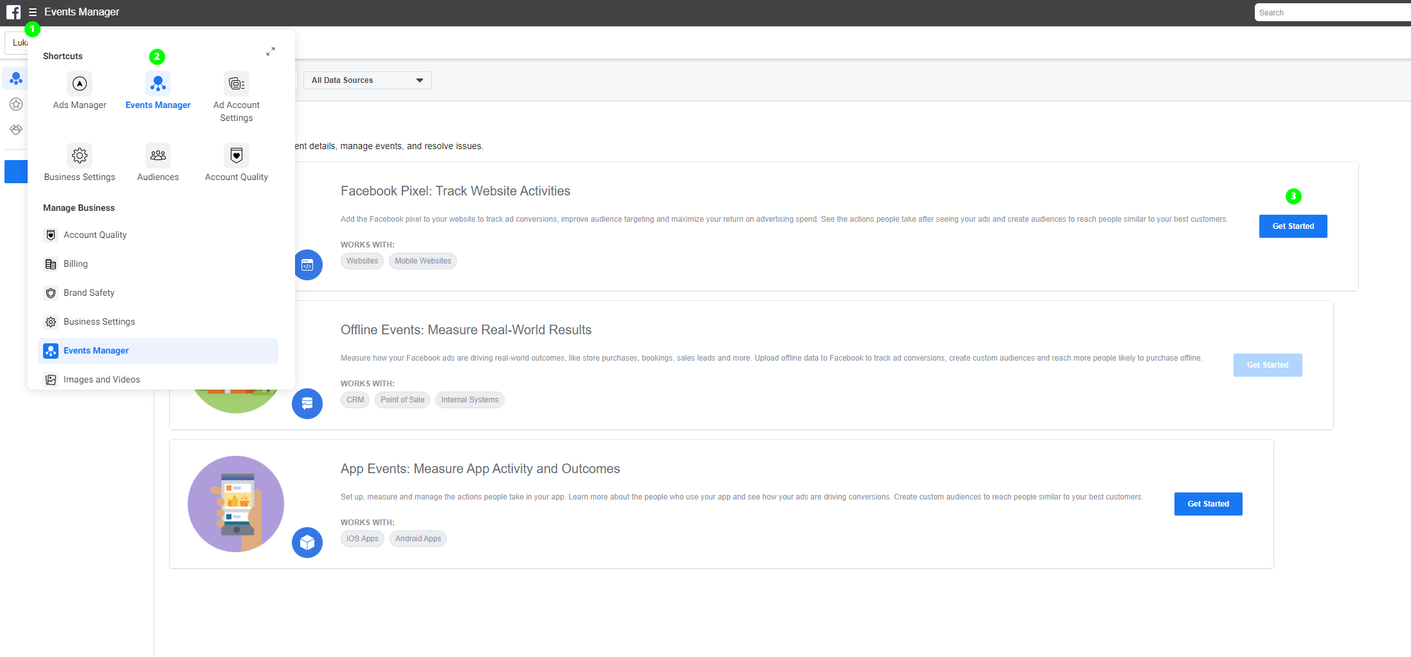The width and height of the screenshot is (1411, 657).
Task: Open the Audiences shortcut icon
Action: (x=158, y=156)
